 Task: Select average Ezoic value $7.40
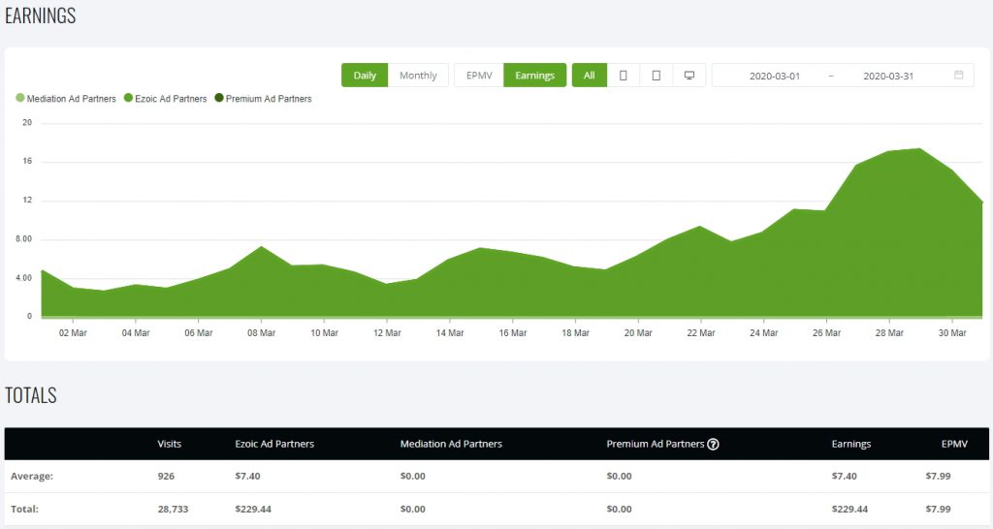247,477
